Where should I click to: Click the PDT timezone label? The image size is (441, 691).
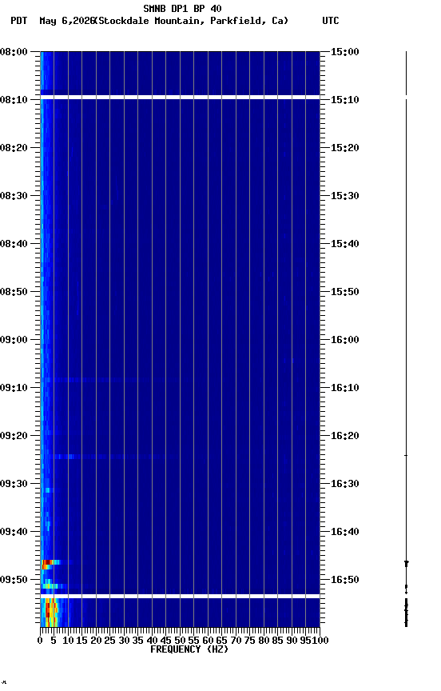coord(19,21)
